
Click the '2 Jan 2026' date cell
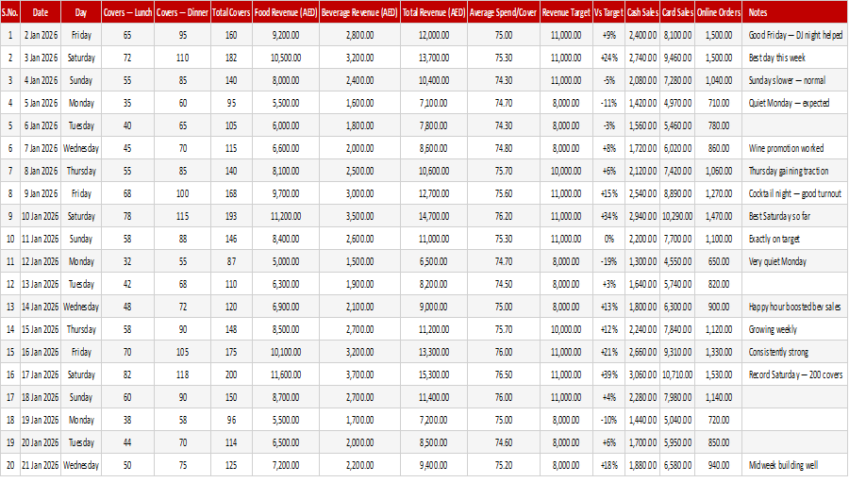(x=41, y=35)
